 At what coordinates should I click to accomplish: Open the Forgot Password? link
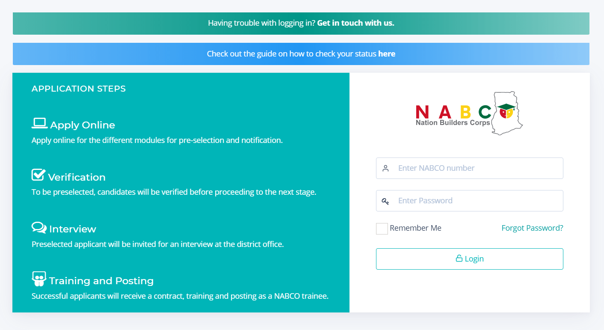click(532, 228)
